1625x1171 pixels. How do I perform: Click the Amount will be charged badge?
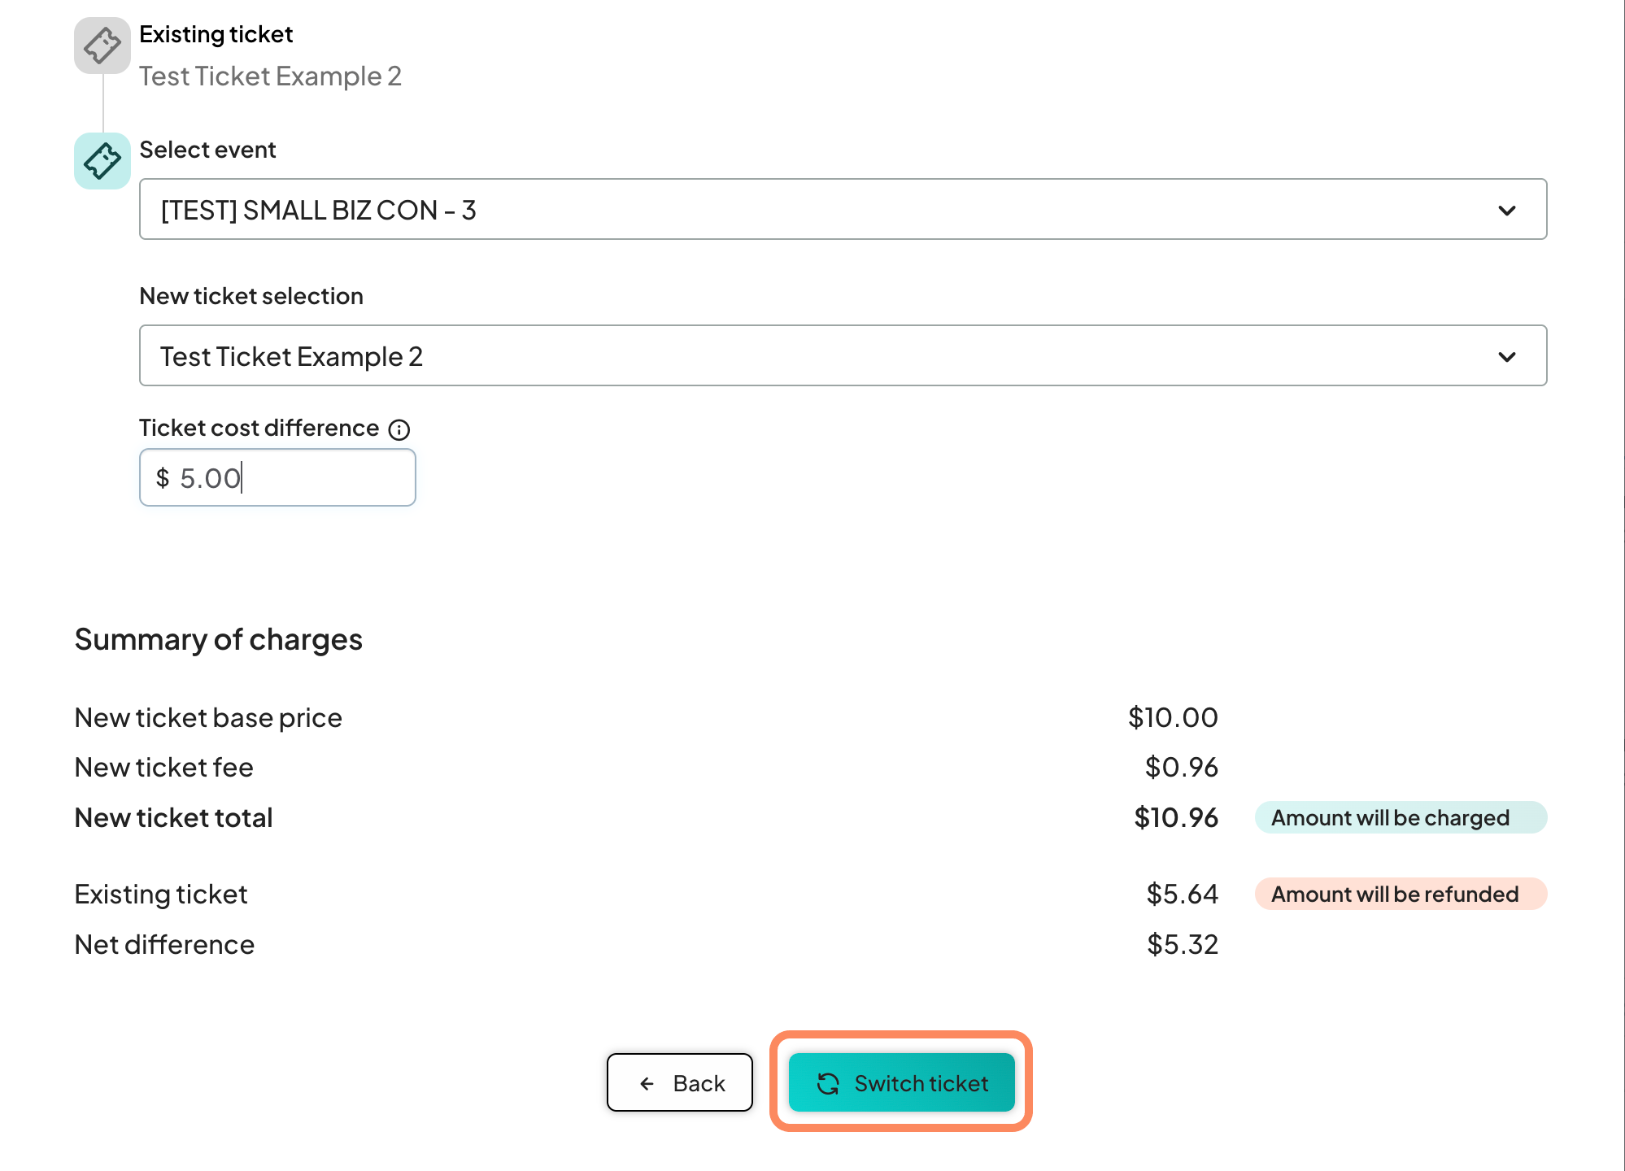click(1400, 817)
